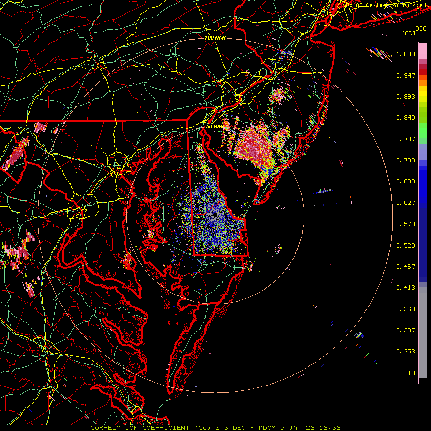
Task: Select the 0.253 legend value
Action: tap(406, 352)
